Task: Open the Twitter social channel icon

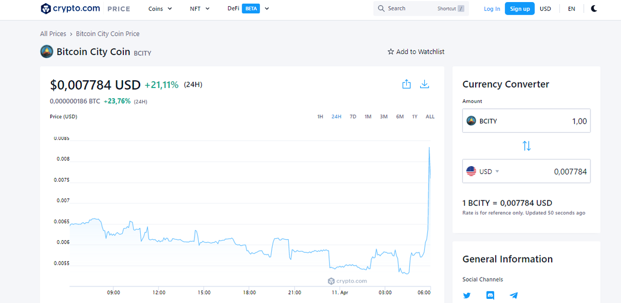Action: tap(467, 295)
